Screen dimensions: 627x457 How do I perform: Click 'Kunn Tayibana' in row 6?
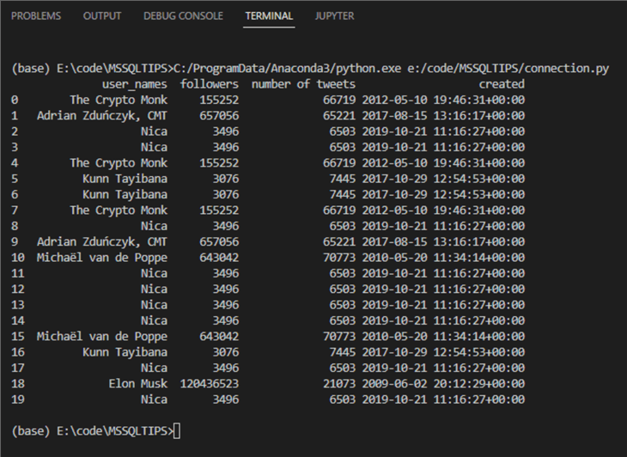tap(125, 195)
